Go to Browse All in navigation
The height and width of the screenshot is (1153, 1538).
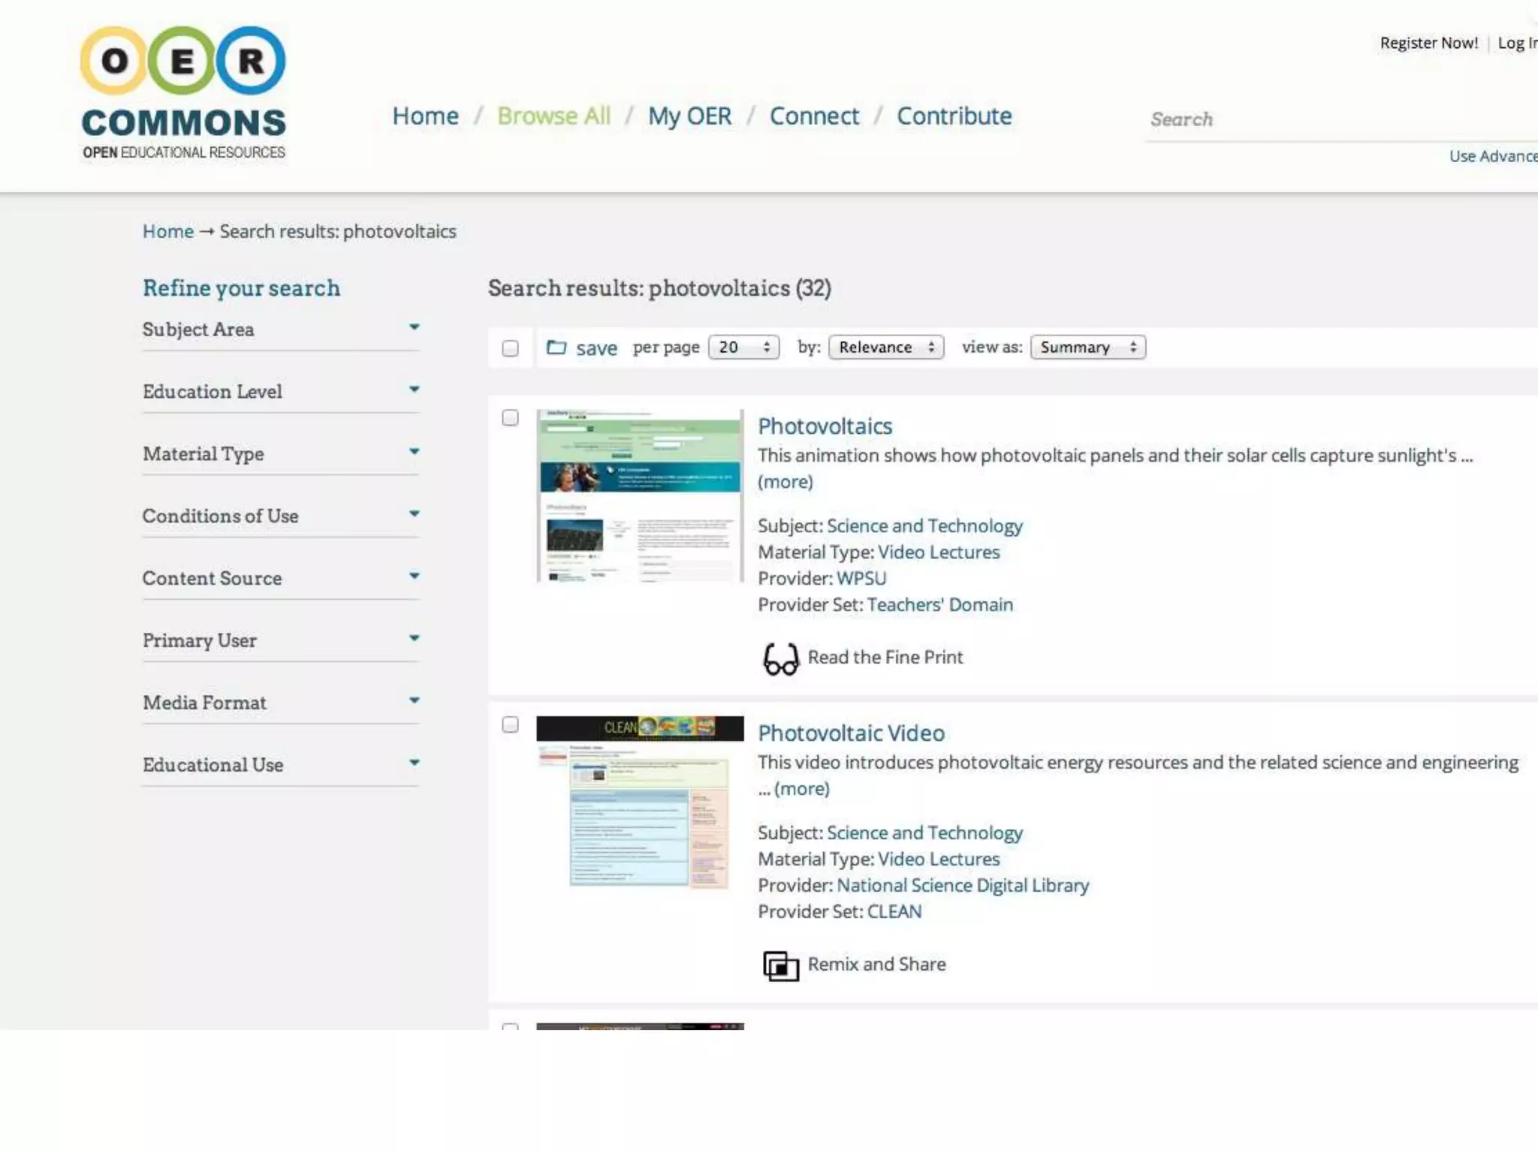click(x=553, y=116)
